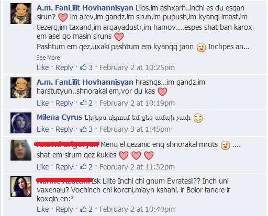
Task: Reply to the 'shat em sirum qez' comment
Action: point(64,167)
